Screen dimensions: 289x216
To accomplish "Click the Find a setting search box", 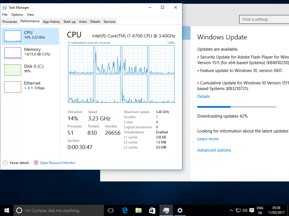I will click(264, 19).
